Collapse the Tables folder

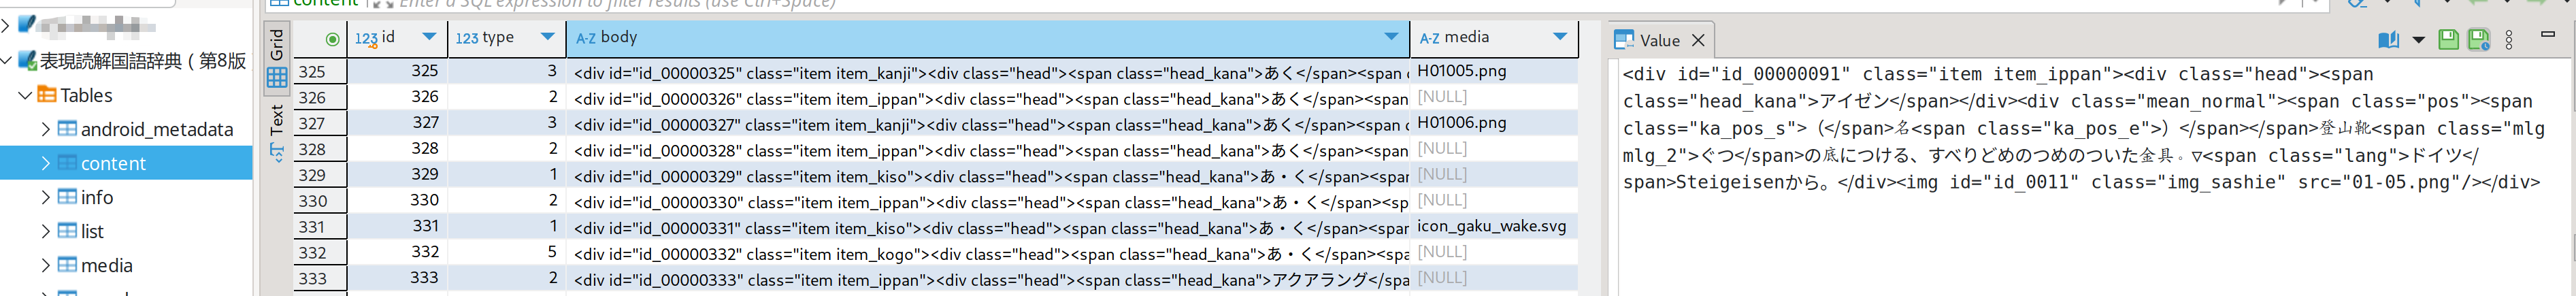point(24,95)
